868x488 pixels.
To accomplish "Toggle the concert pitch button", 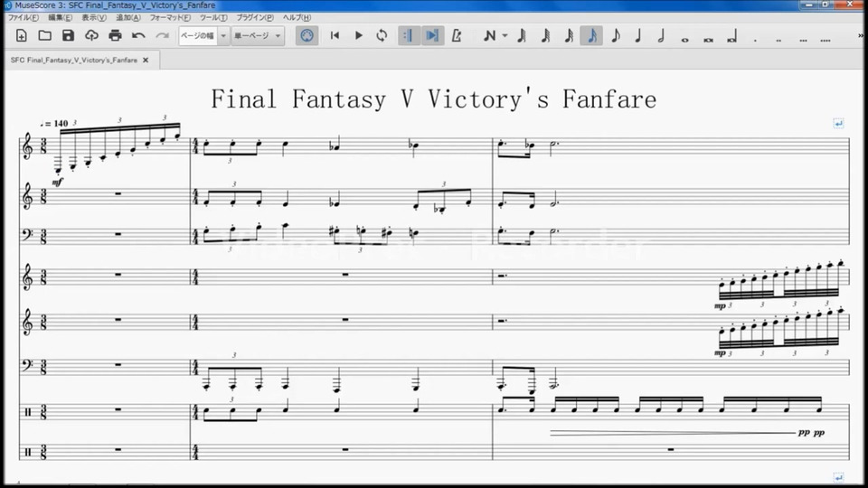I will click(x=307, y=36).
